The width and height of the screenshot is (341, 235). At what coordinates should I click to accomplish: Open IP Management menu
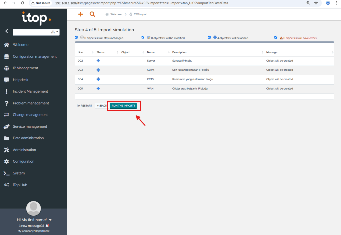click(x=25, y=68)
